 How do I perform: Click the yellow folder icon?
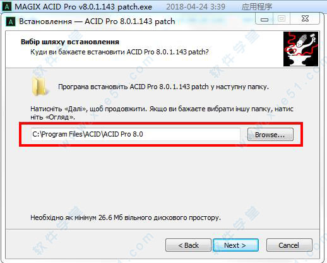39,86
